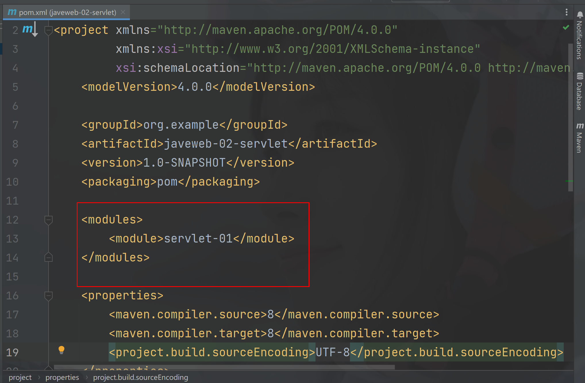Click the xmlns URL maven.apache.org/POM/4.0.0 on line 2
585x383 pixels.
277,30
